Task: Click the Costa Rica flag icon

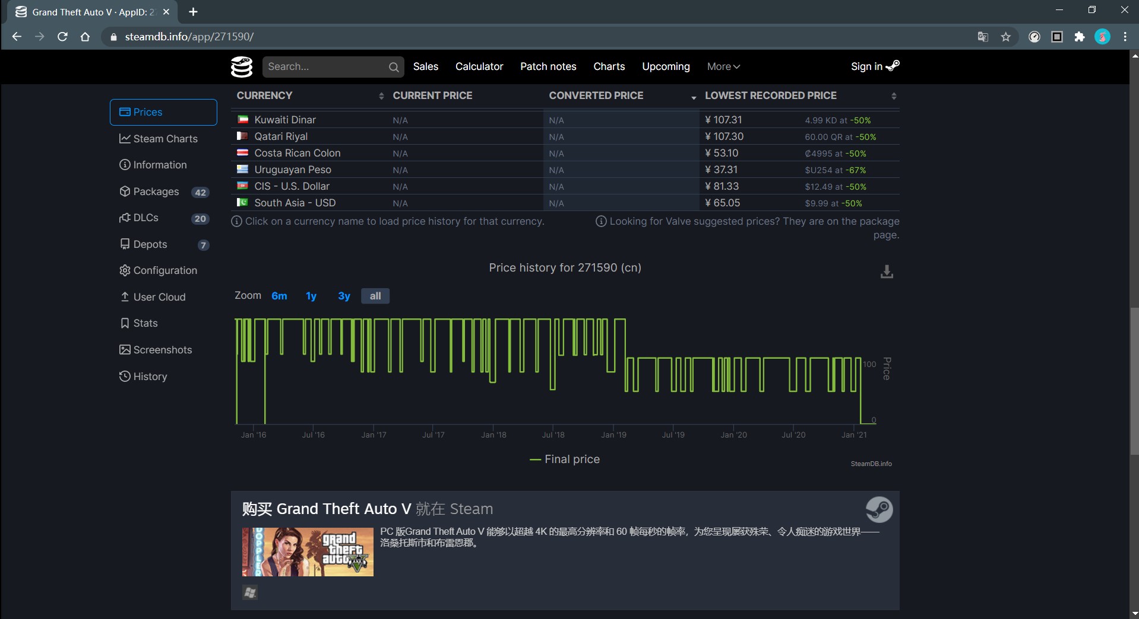Action: coord(242,152)
